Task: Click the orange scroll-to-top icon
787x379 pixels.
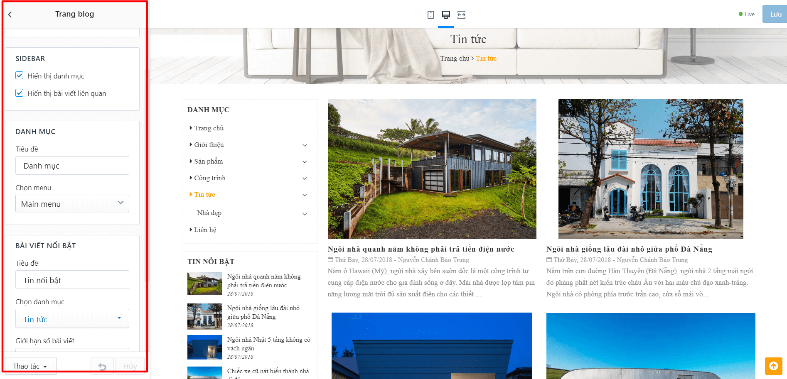Action: tap(773, 366)
